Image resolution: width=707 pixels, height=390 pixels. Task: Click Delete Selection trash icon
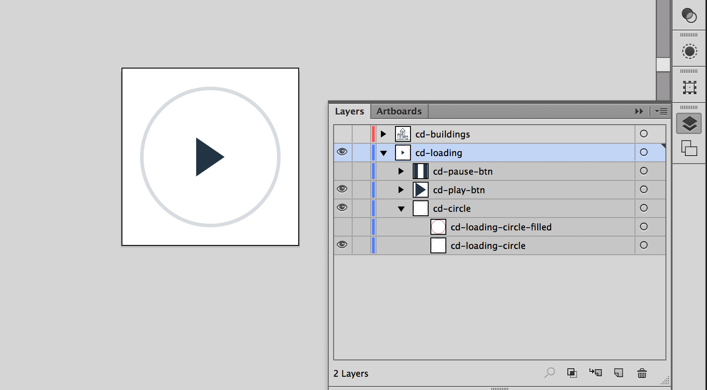tap(642, 373)
